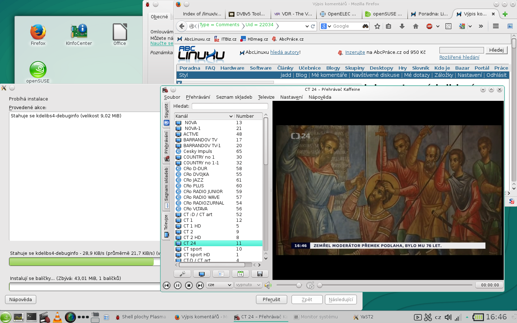This screenshot has width=517, height=323.
Task: Open Firefox desktop icon
Action: (x=38, y=34)
